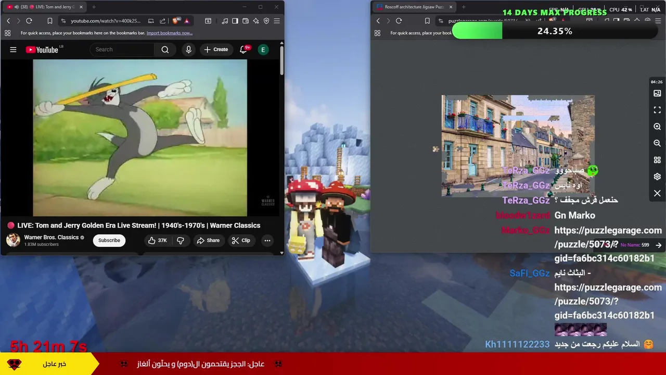This screenshot has width=666, height=375.
Task: Click the YouTube search magnifier button
Action: tap(165, 49)
